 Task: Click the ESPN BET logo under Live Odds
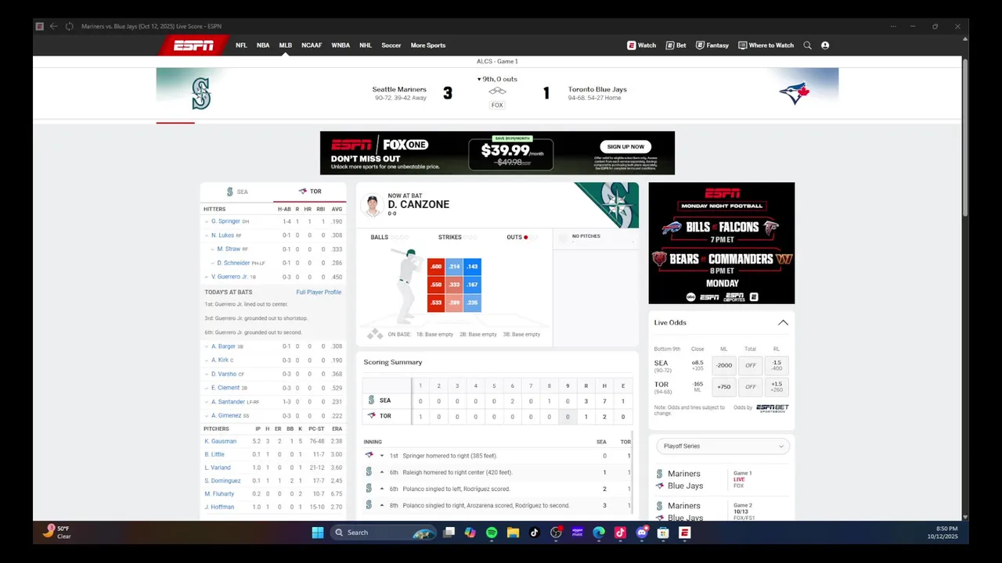(772, 408)
